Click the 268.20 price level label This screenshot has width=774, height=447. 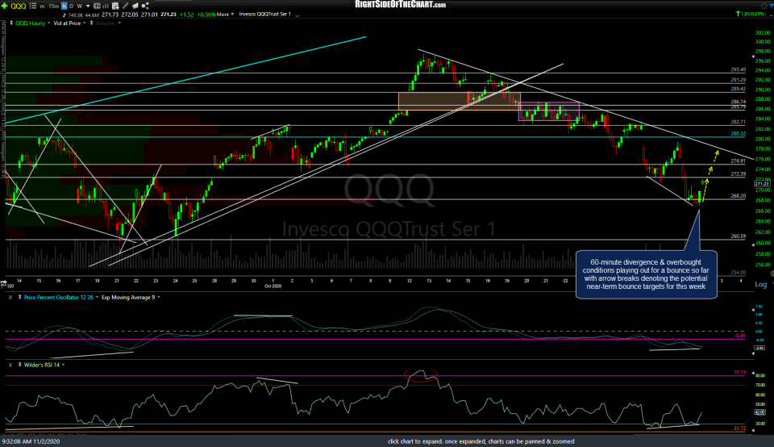pyautogui.click(x=738, y=196)
